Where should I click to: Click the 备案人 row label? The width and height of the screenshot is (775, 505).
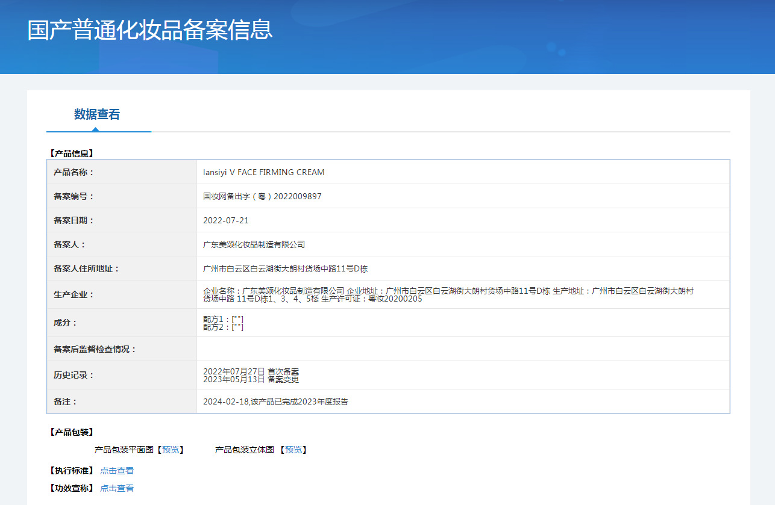point(70,244)
